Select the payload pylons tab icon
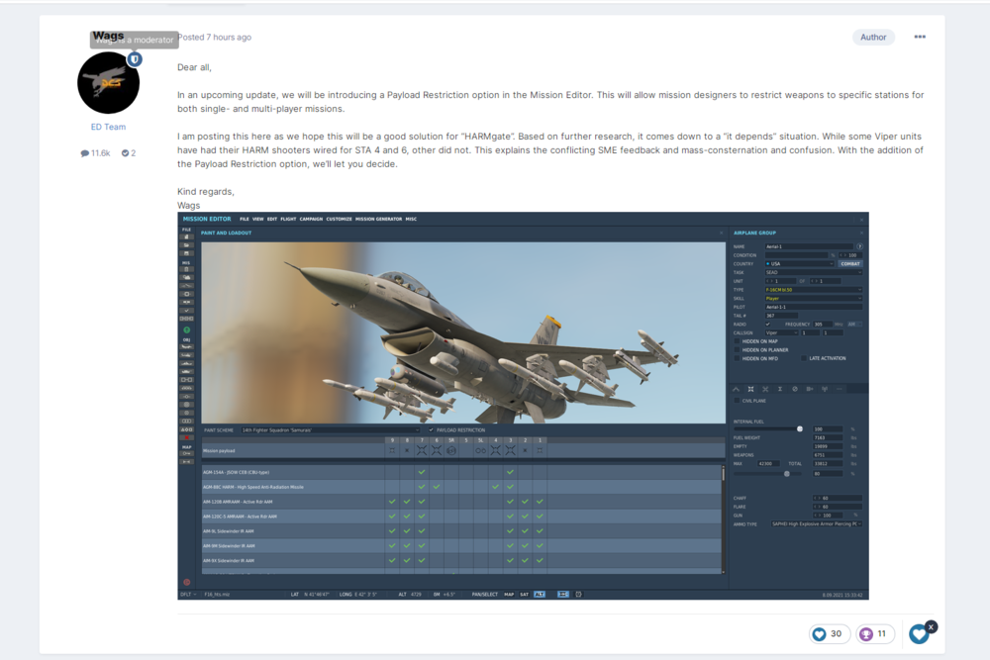990x660 pixels. pos(750,389)
